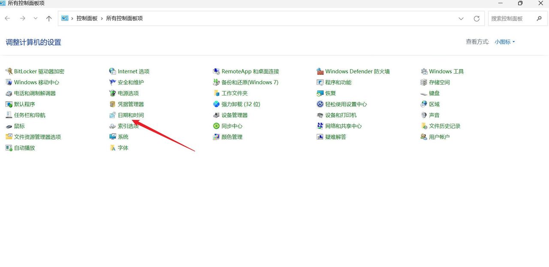Open the 工作文件夹 icon
The image size is (549, 267).
coord(217,93)
